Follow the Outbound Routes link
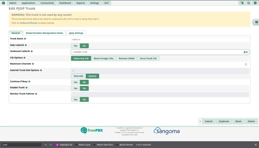 click(x=28, y=23)
